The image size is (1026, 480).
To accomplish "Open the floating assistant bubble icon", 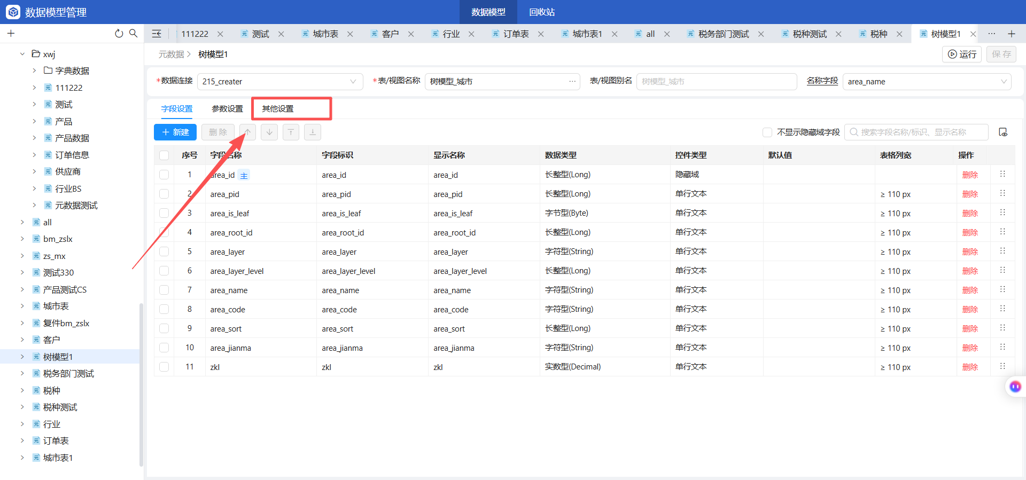I will click(x=1015, y=387).
